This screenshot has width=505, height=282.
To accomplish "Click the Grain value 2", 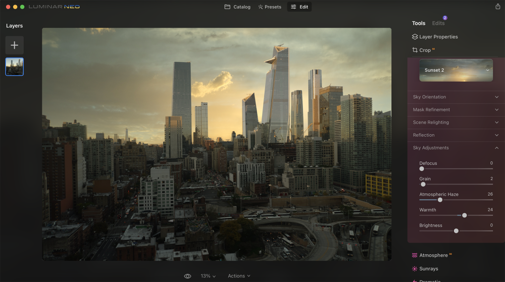I will pyautogui.click(x=491, y=179).
